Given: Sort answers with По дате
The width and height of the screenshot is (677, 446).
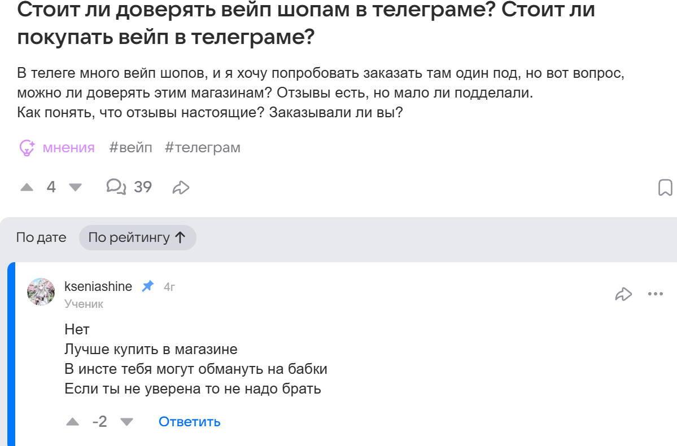Looking at the screenshot, I should (41, 238).
